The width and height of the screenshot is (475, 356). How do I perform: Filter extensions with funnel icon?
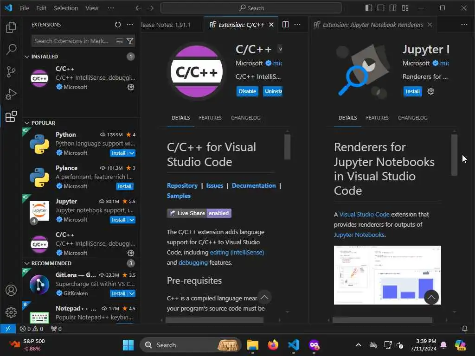130,41
